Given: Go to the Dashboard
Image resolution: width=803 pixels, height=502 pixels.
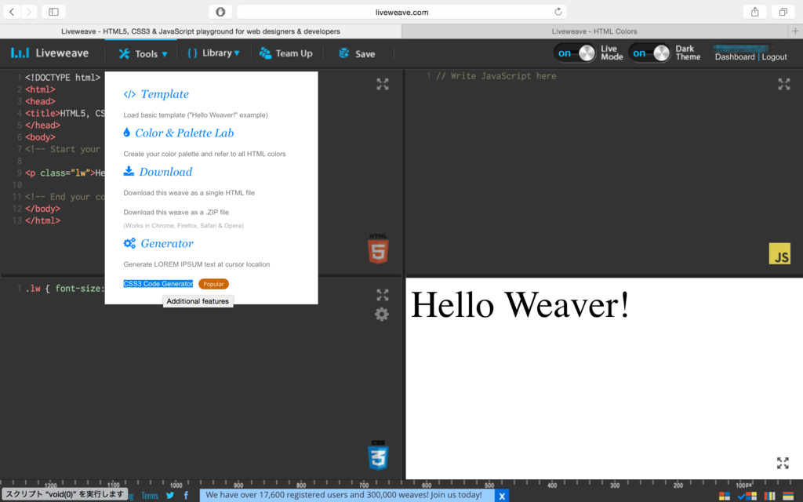Looking at the screenshot, I should click(x=735, y=56).
